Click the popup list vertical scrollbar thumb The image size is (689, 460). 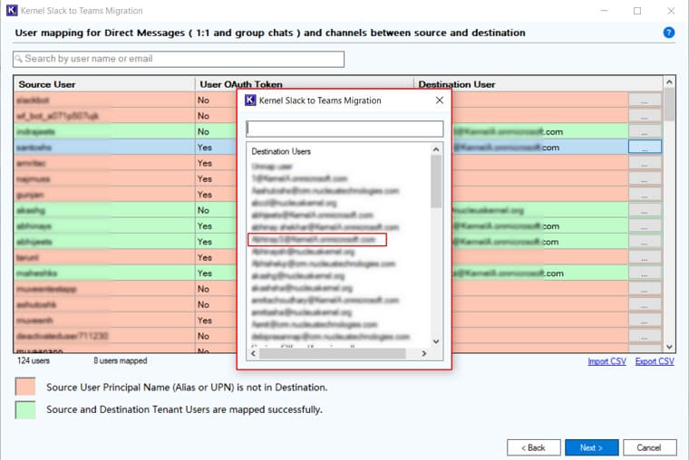(436, 181)
